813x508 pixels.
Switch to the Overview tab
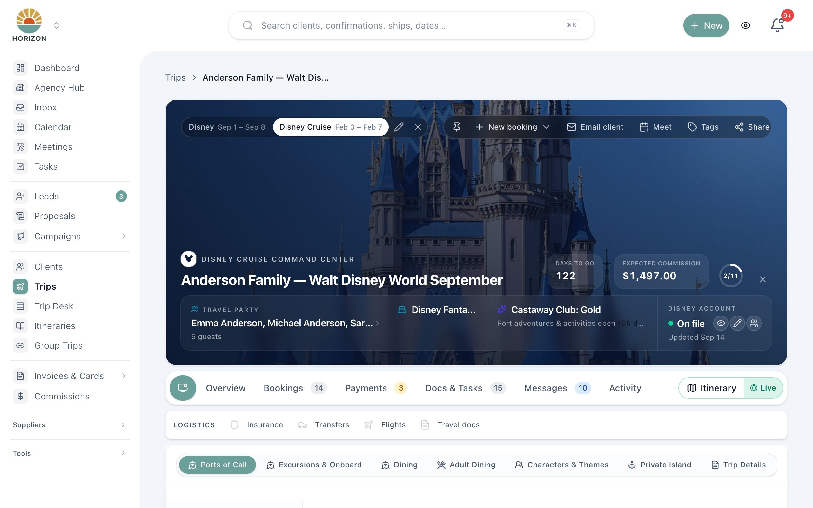click(x=225, y=388)
